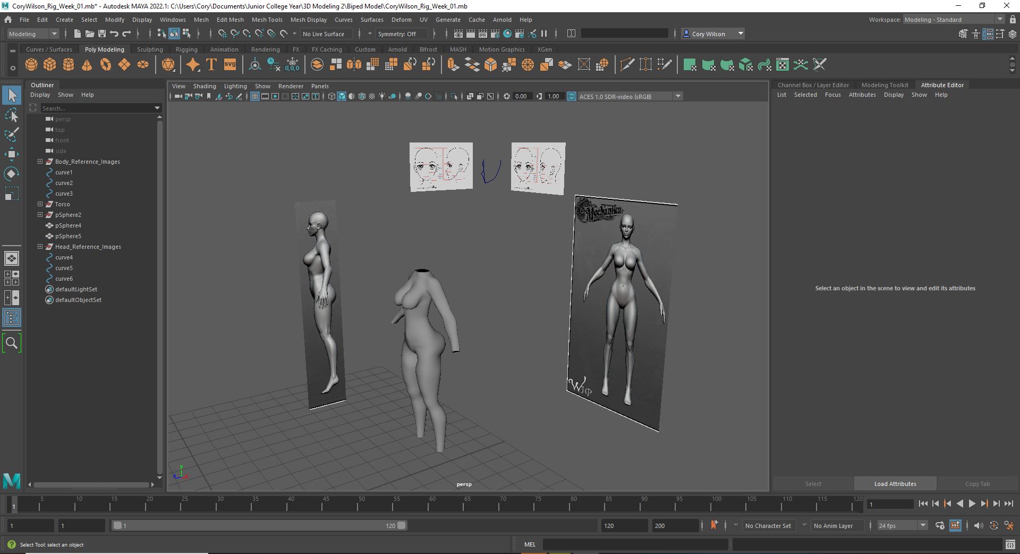Expand the Body_Reference_Images group

[40, 162]
